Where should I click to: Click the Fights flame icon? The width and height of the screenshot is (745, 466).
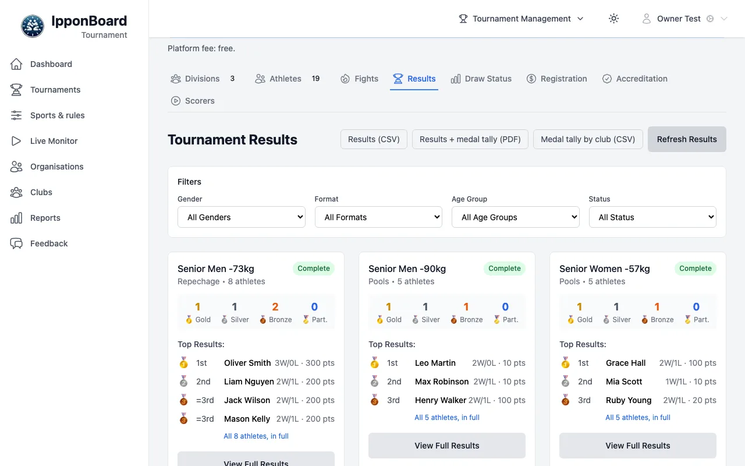[345, 79]
